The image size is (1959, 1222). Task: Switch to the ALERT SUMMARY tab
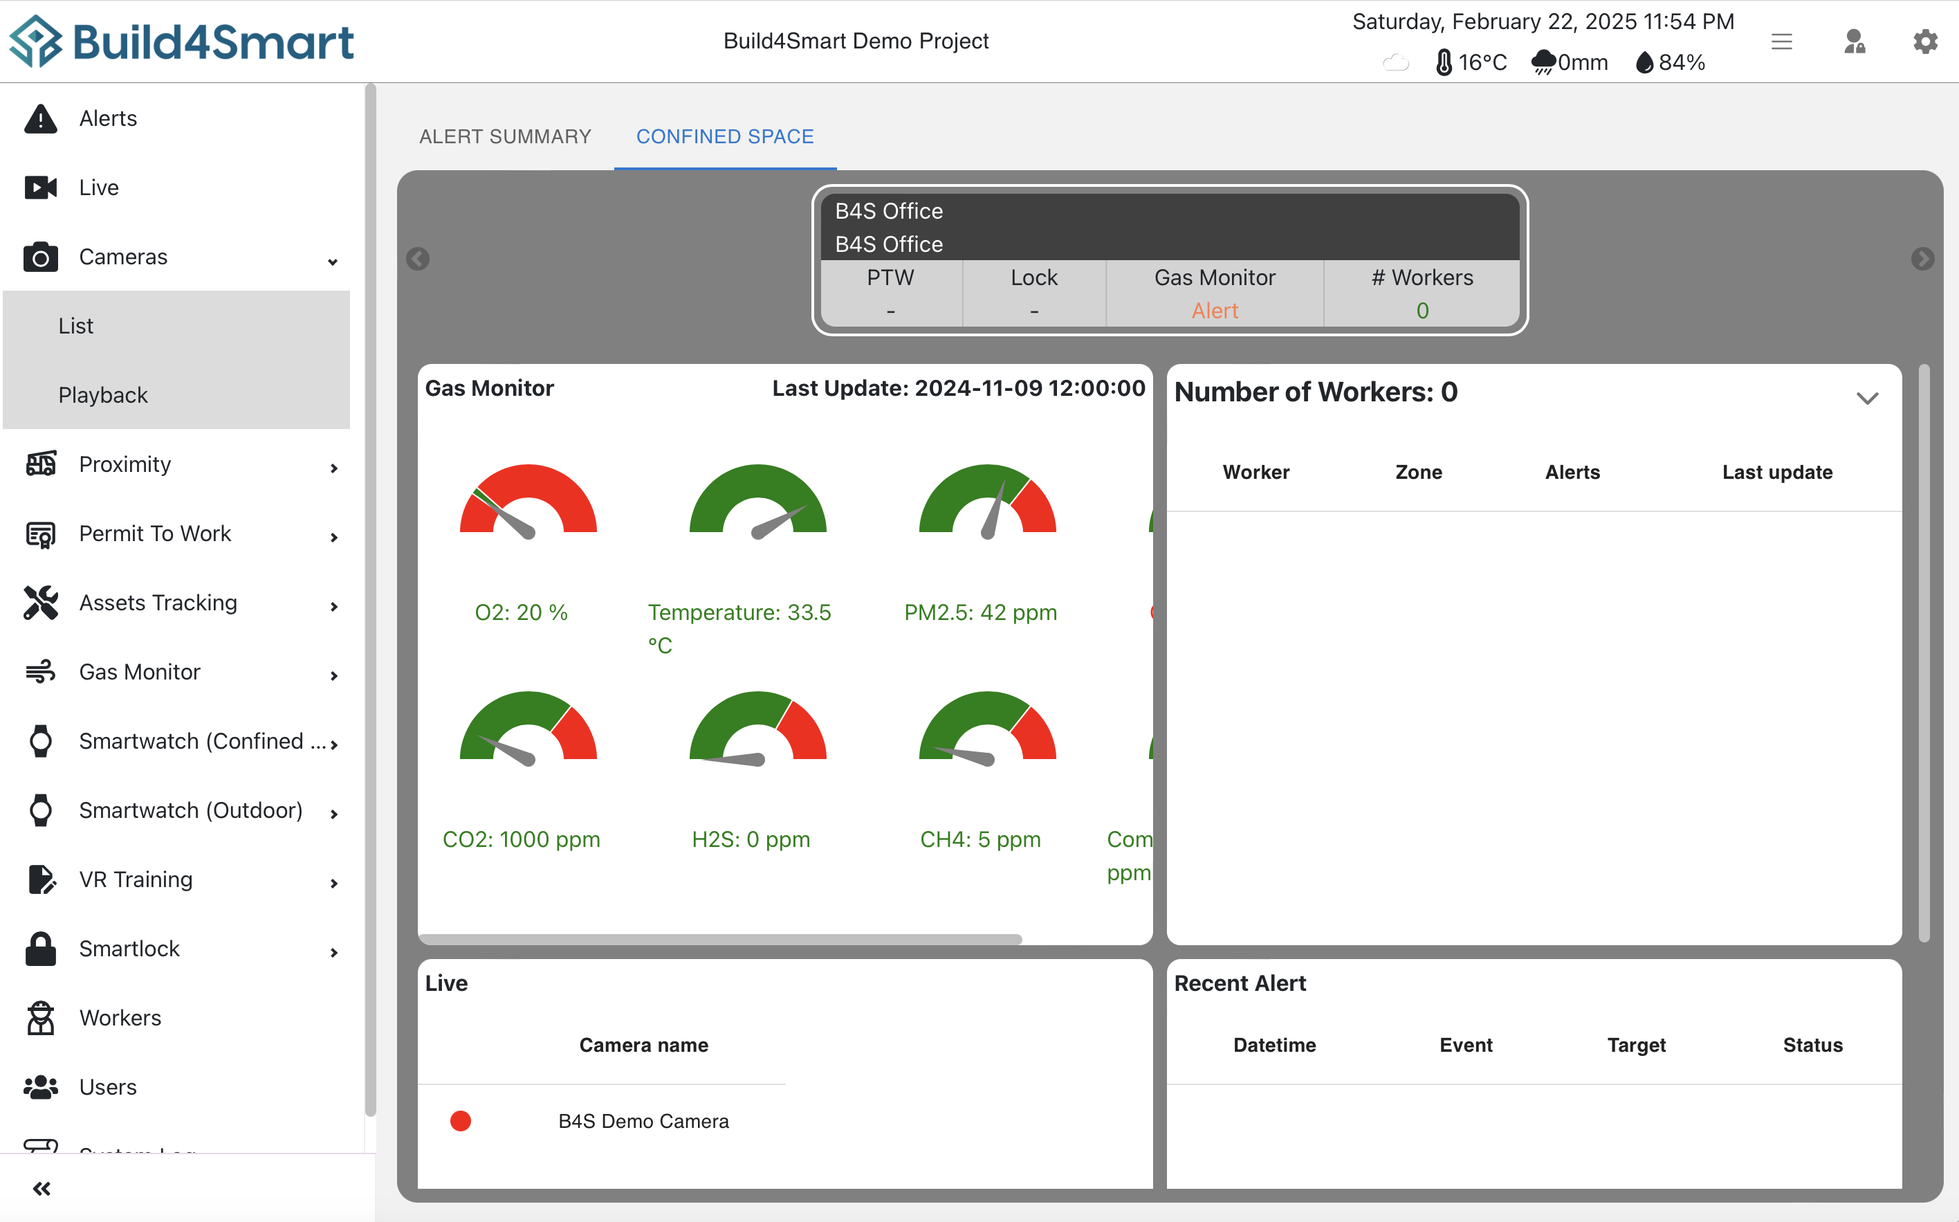coord(504,136)
